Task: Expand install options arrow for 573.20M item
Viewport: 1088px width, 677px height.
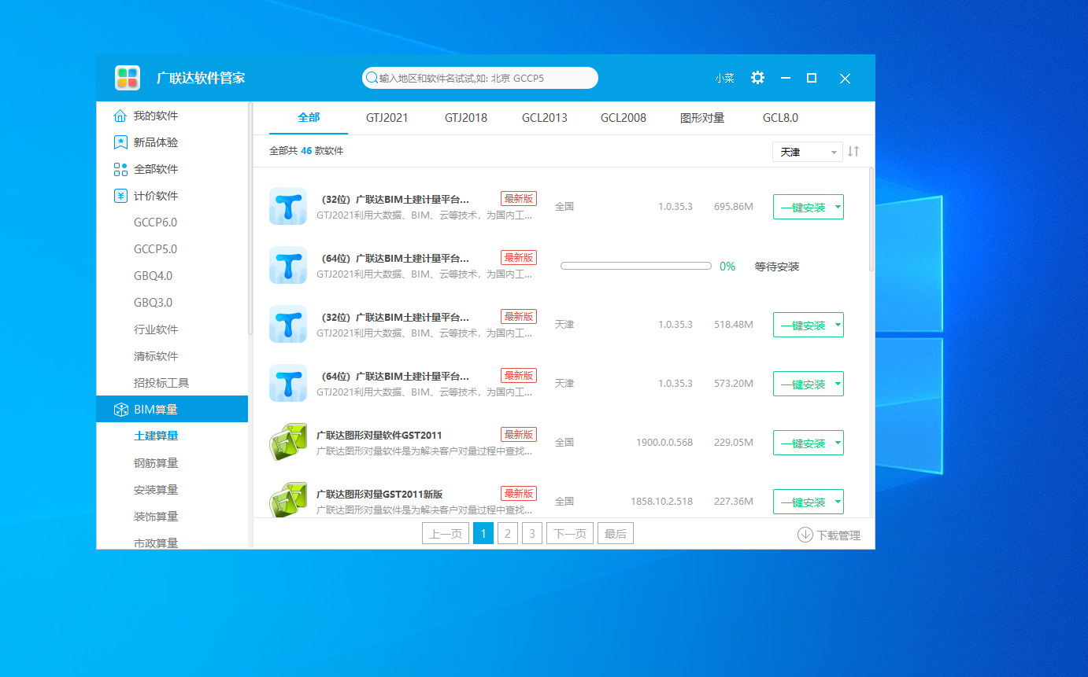Action: [x=838, y=384]
